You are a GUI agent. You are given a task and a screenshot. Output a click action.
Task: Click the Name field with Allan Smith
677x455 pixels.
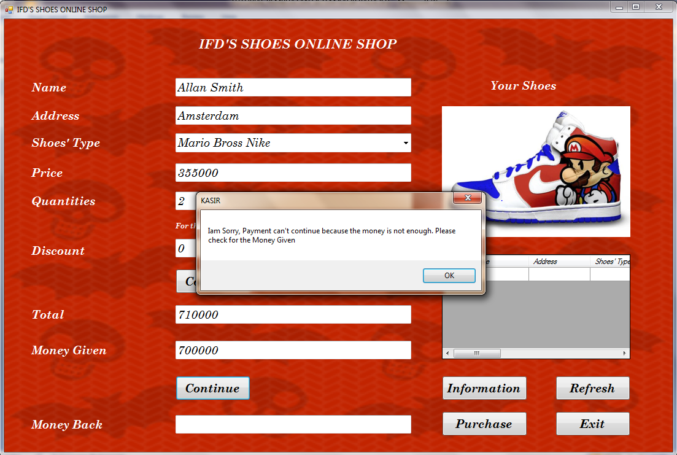(293, 87)
